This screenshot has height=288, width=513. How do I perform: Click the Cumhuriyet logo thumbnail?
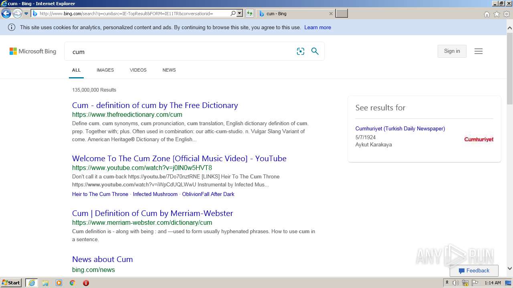(x=479, y=139)
